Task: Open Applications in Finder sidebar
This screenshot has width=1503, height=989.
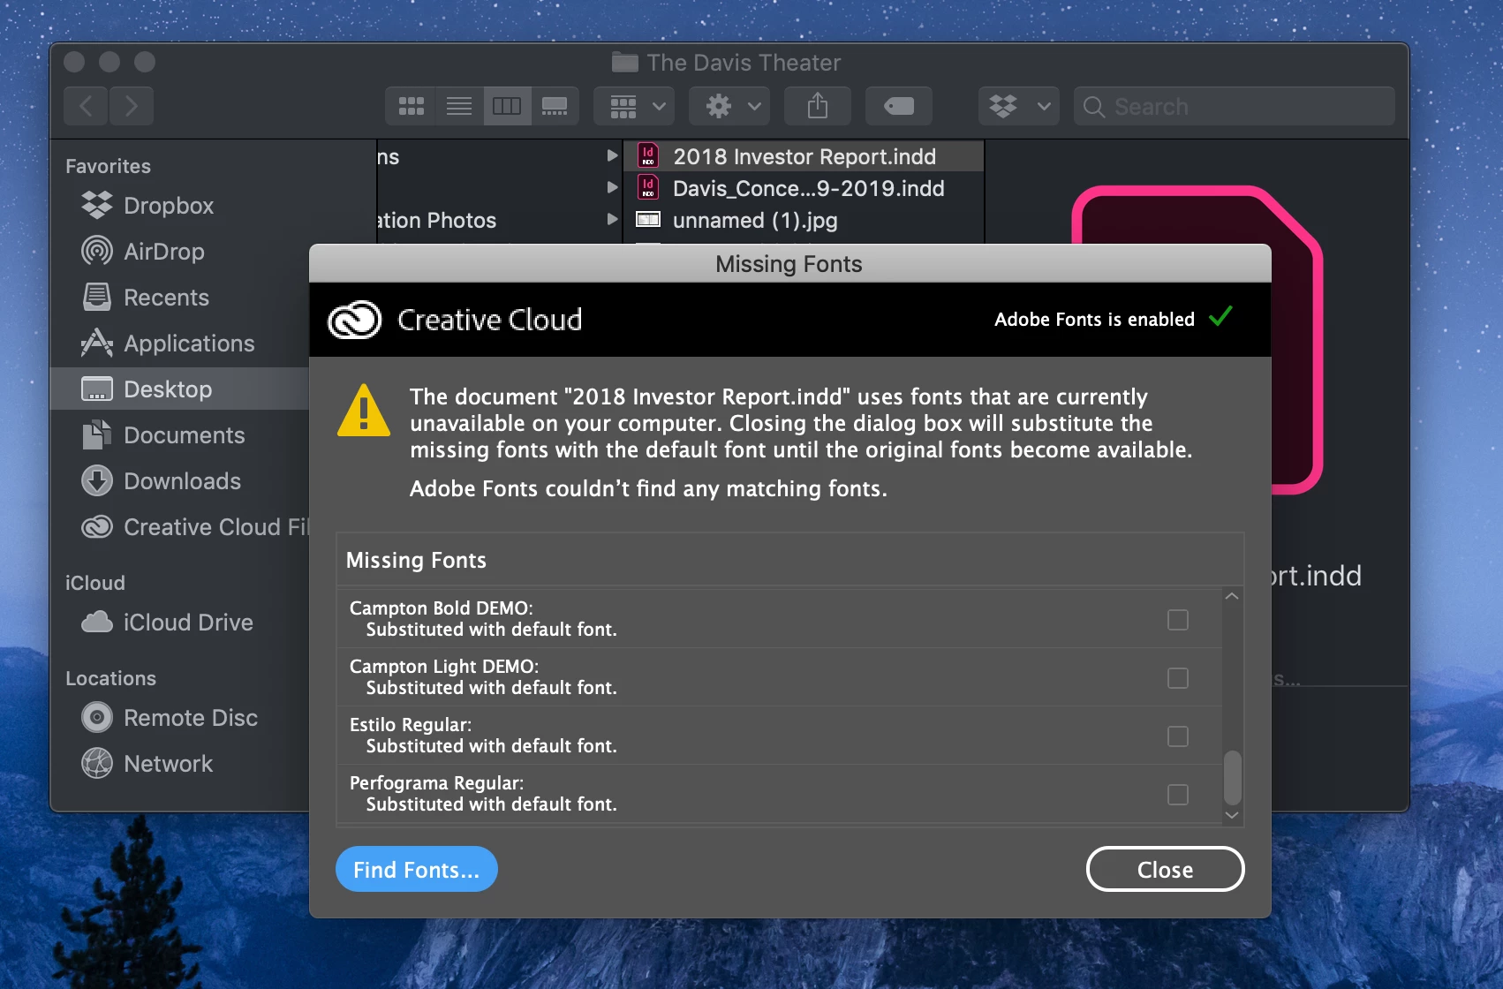Action: point(189,344)
